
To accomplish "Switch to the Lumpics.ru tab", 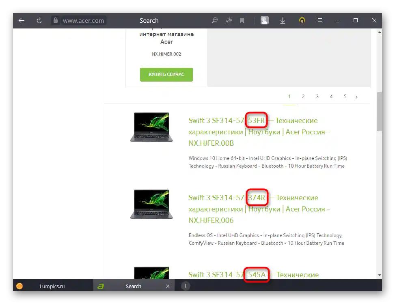I will [53, 286].
